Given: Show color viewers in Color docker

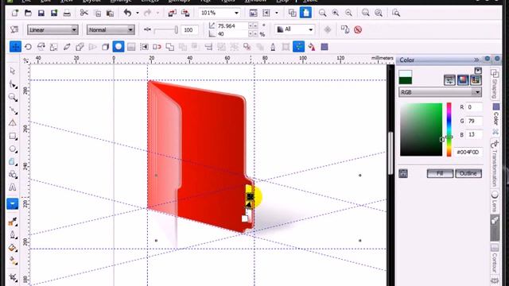Looking at the screenshot, I should coord(463,79).
